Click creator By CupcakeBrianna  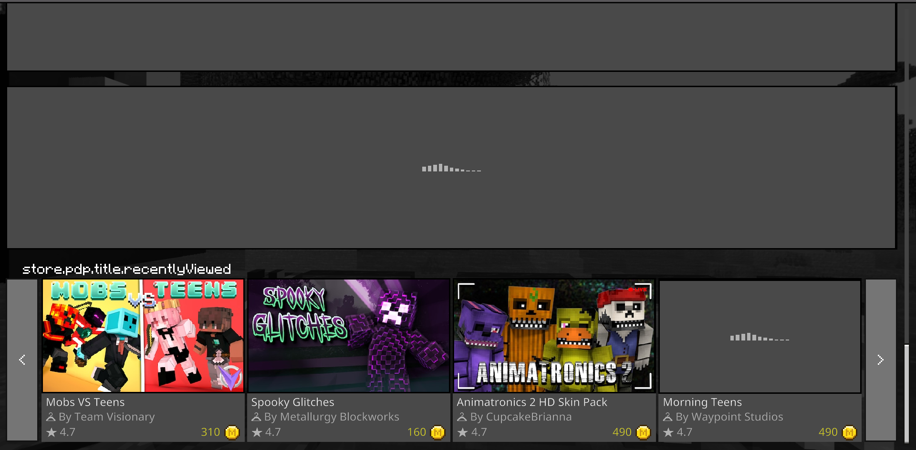pyautogui.click(x=521, y=417)
